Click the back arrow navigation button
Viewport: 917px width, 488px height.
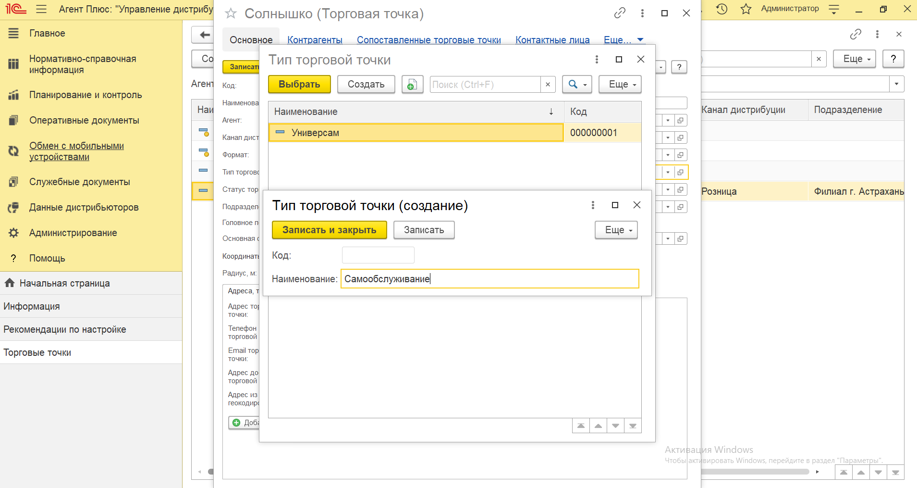click(205, 35)
